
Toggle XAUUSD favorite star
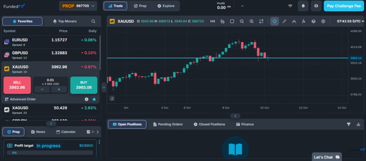(94, 99)
